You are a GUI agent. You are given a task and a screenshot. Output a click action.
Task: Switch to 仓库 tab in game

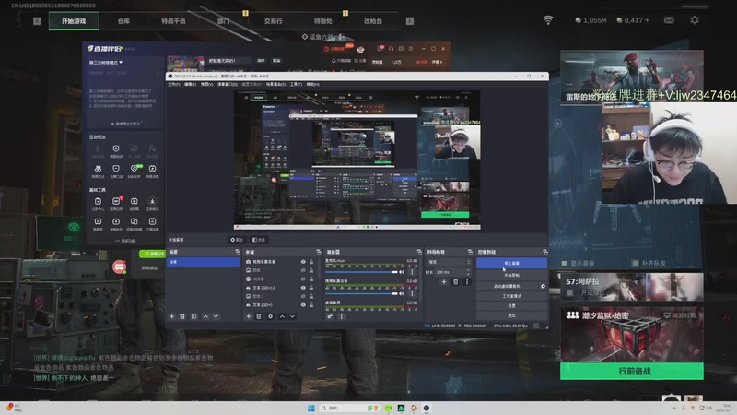click(123, 21)
